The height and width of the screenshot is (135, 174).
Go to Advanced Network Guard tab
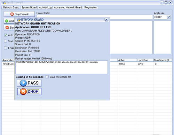pos(68,7)
